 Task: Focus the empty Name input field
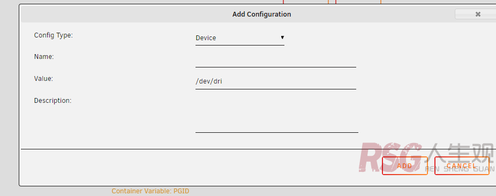(276, 60)
